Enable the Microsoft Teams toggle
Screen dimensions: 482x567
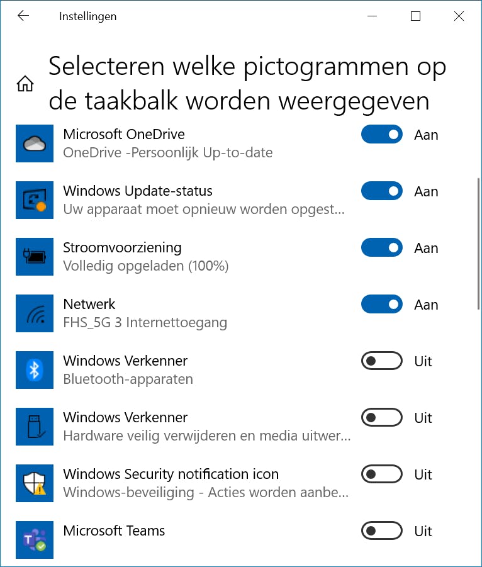[x=381, y=531]
